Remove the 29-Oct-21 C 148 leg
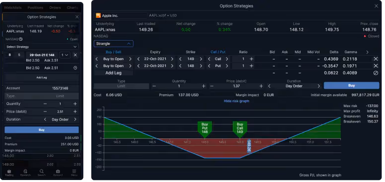This screenshot has width=385, height=182. (75, 55)
